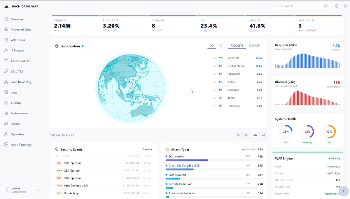
Task: Click the Alerting triangle icon
Action: 6,103
